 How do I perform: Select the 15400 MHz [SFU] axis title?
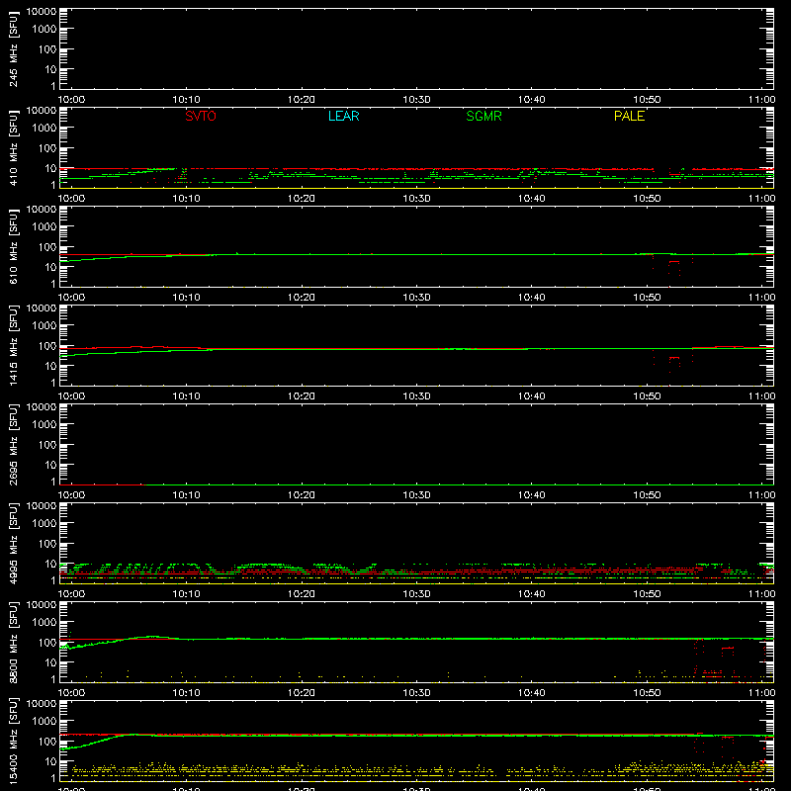click(x=13, y=743)
